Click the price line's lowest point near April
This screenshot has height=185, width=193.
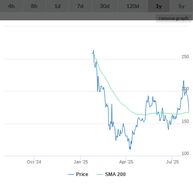click(130, 150)
